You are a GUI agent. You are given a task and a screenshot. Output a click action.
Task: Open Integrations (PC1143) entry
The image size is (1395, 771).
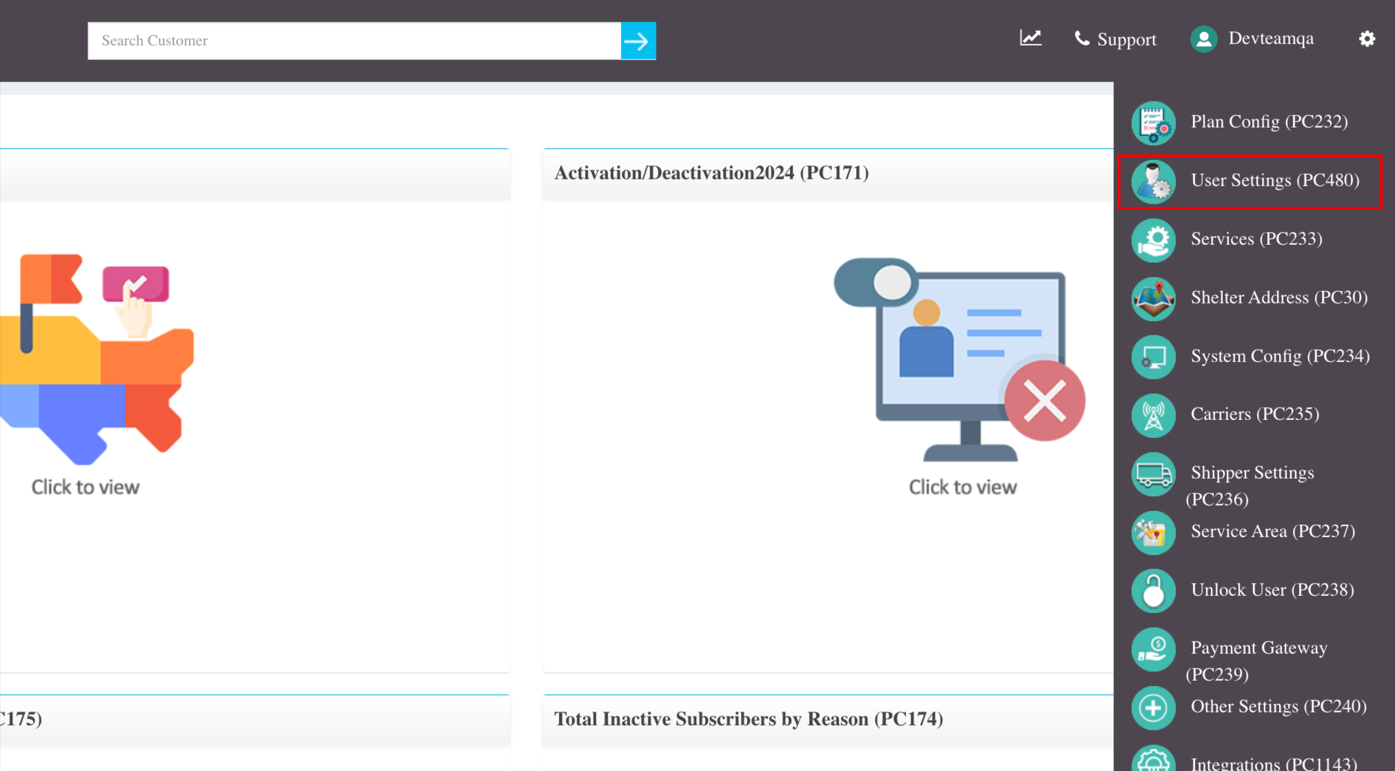pos(1274,763)
